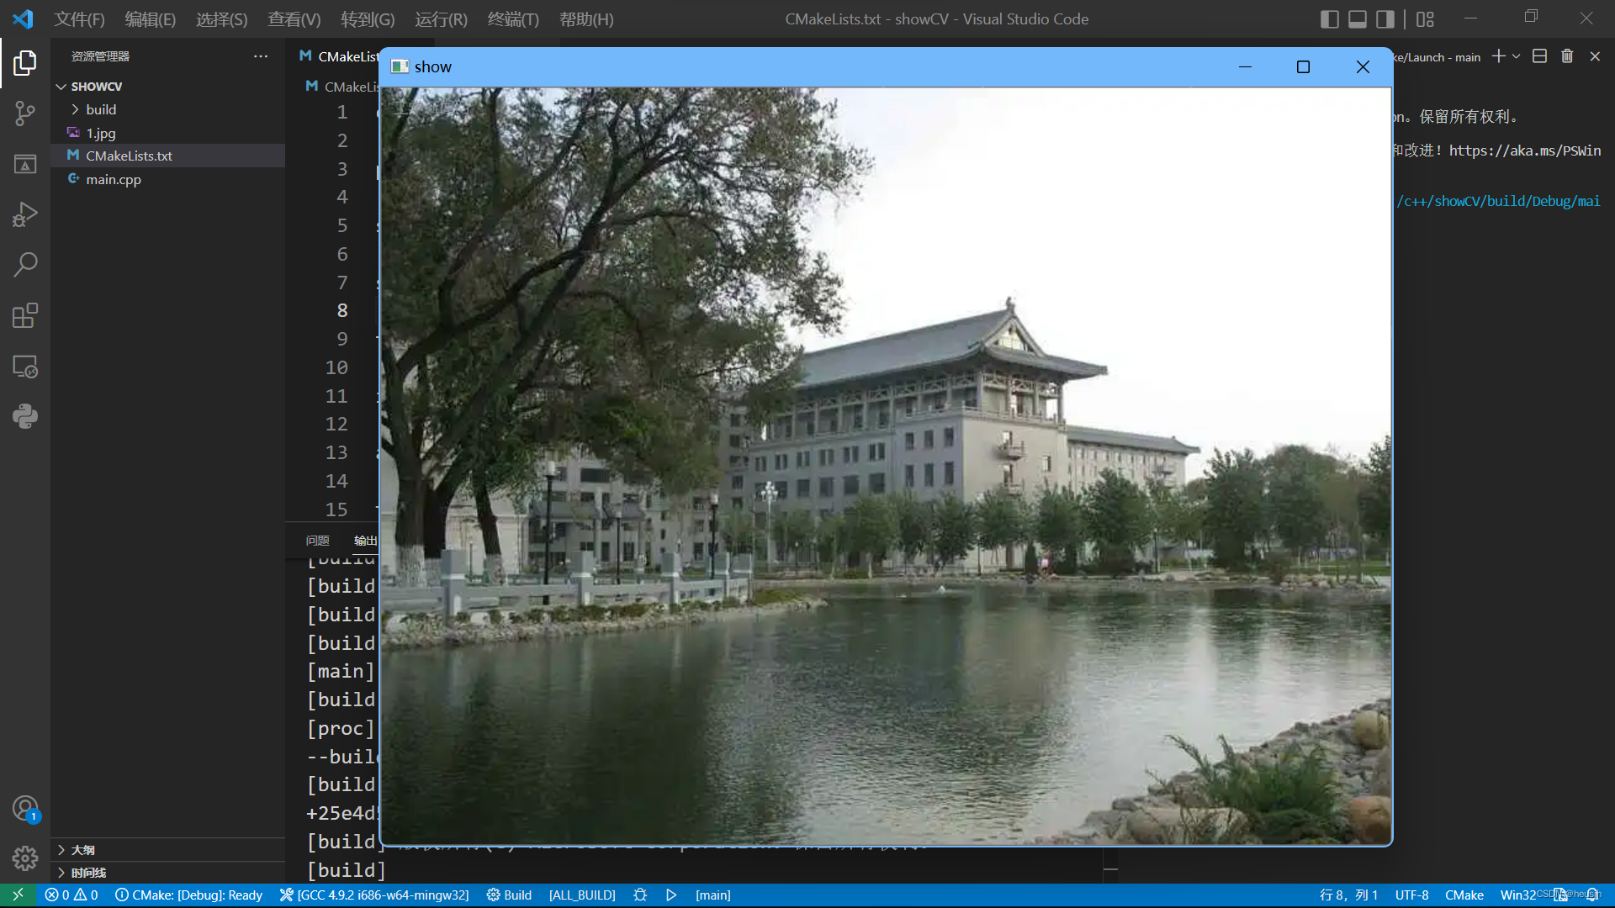
Task: Switch to the 问题 panel tab
Action: (317, 541)
